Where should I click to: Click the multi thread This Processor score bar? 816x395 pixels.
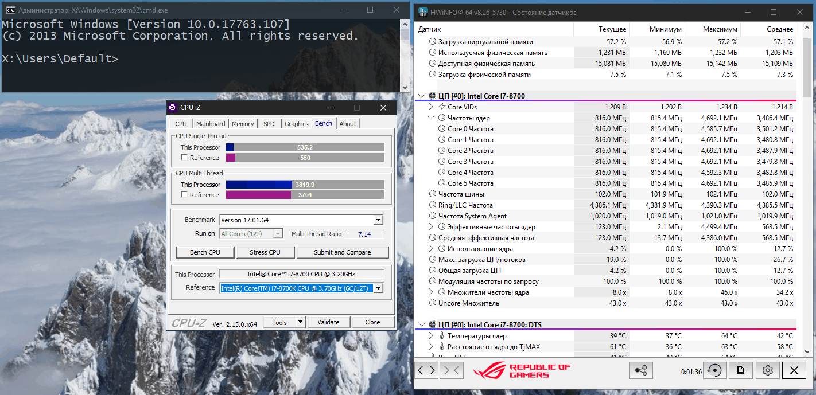point(305,185)
